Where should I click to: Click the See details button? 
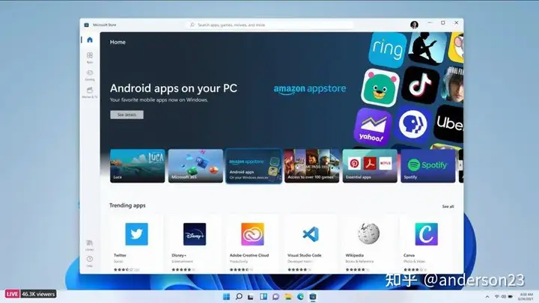point(127,114)
